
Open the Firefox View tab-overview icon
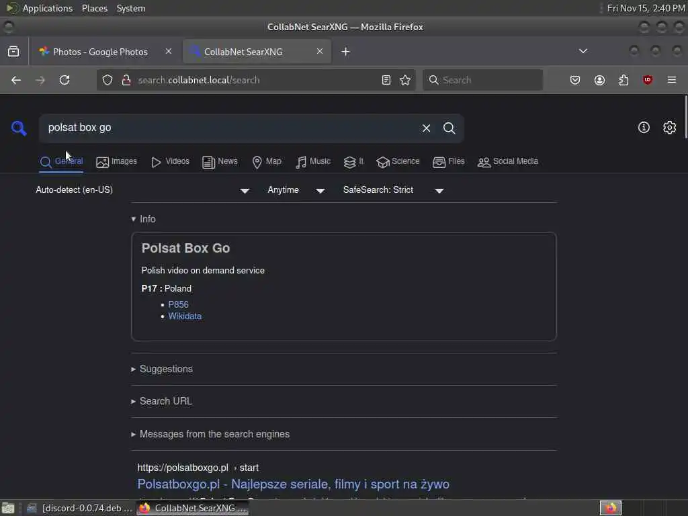13,51
